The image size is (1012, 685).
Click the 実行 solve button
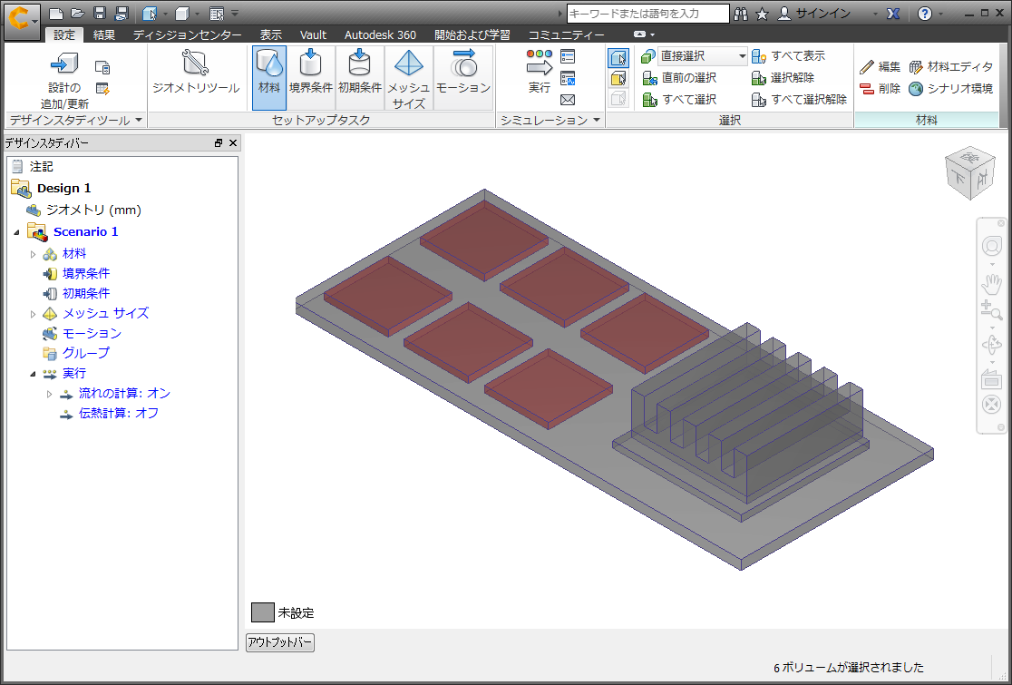coord(540,71)
